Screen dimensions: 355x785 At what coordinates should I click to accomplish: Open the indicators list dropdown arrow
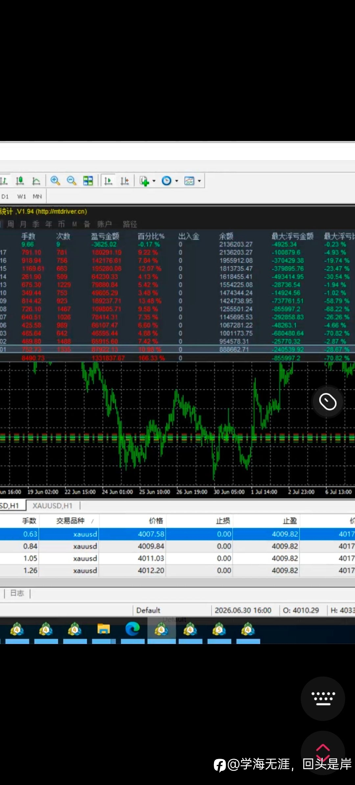[x=154, y=181]
